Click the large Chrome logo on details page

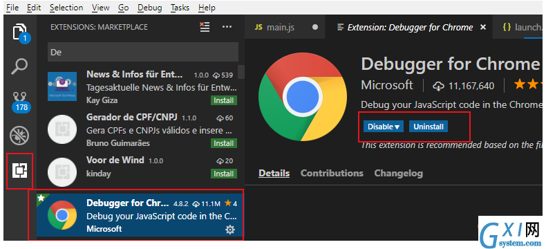click(x=303, y=97)
